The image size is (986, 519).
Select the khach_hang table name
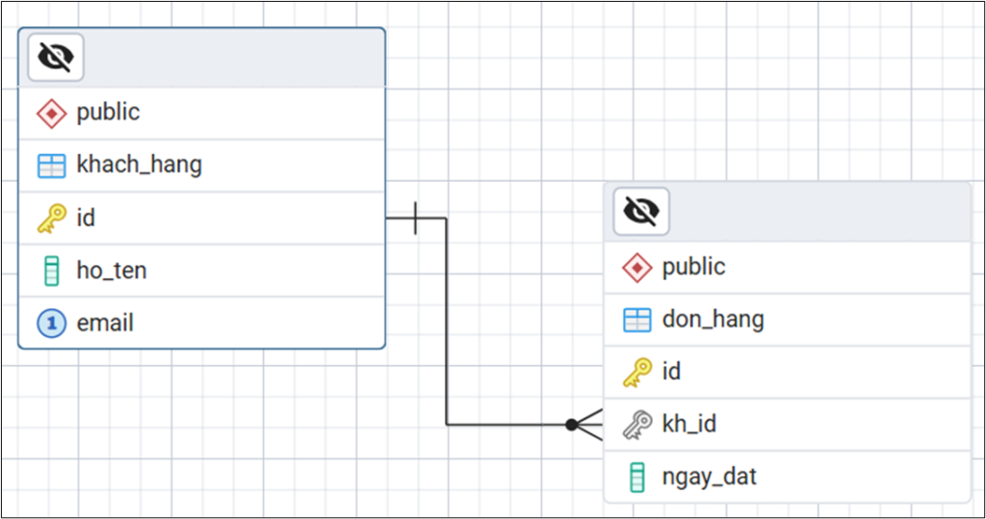[x=140, y=165]
